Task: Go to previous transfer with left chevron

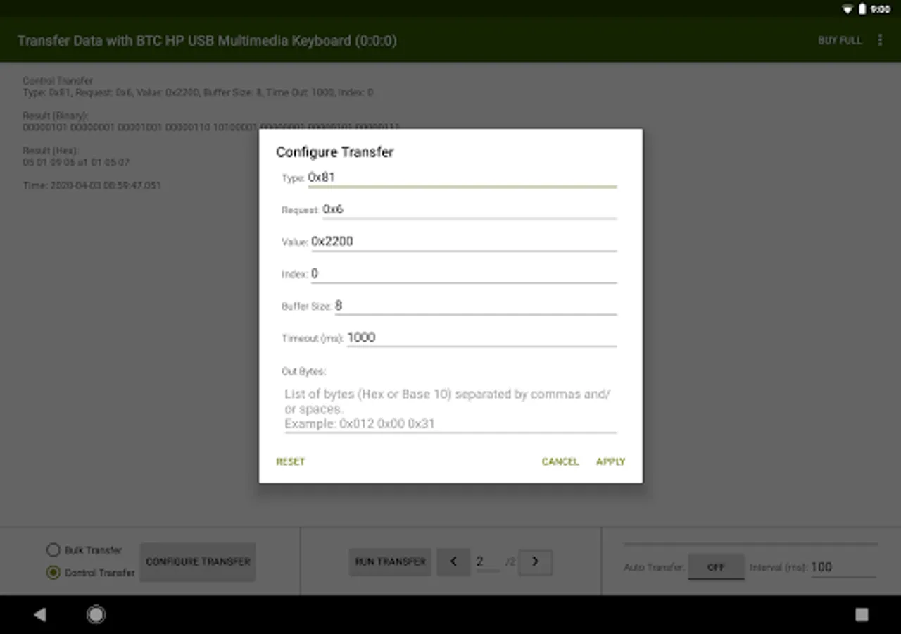Action: pyautogui.click(x=454, y=561)
